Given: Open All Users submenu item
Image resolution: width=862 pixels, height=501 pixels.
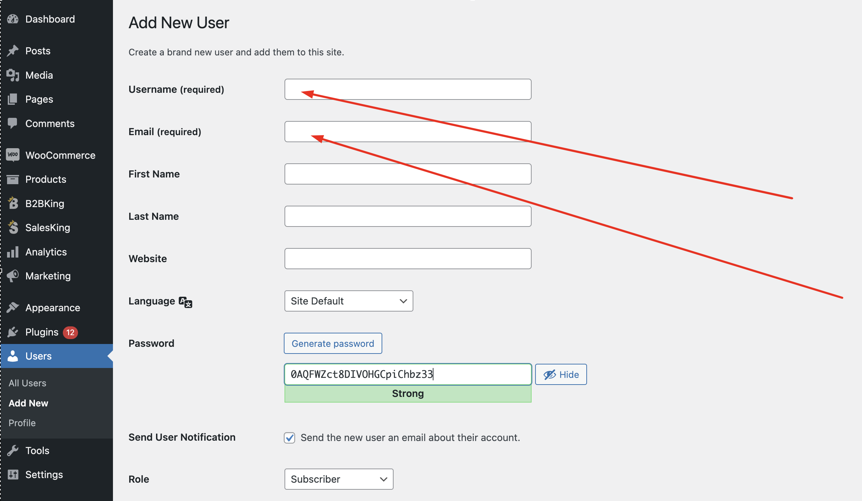Looking at the screenshot, I should click(28, 383).
